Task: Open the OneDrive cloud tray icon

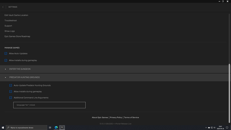Action: (209, 128)
